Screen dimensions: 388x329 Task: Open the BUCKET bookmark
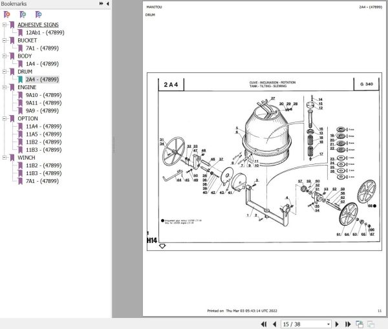pos(27,40)
